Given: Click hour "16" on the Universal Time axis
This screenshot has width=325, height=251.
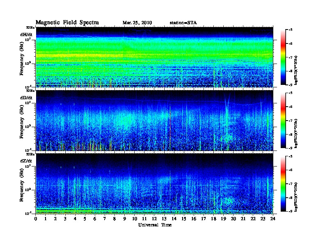Looking at the screenshot, I should 194,219.
